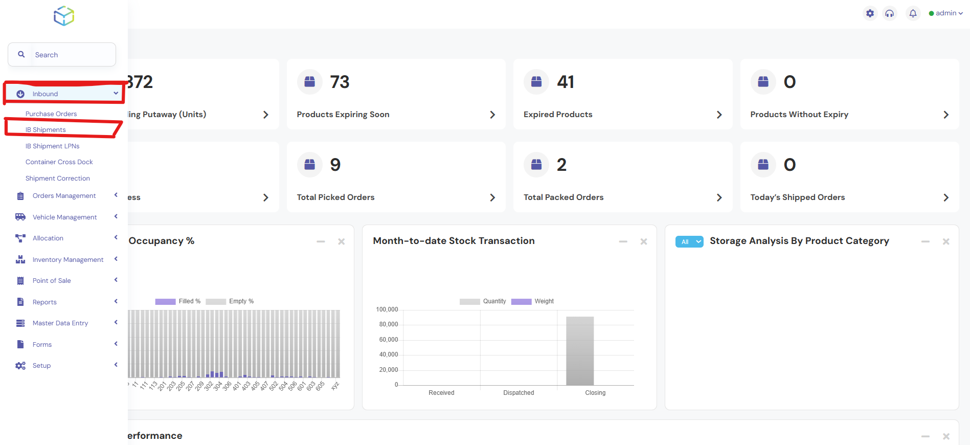Click the Master Data Entry server icon
Screen dimensions: 970x445
tap(20, 323)
